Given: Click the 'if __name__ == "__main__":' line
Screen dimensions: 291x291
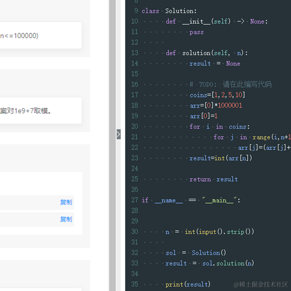Looking at the screenshot, I should tap(191, 200).
